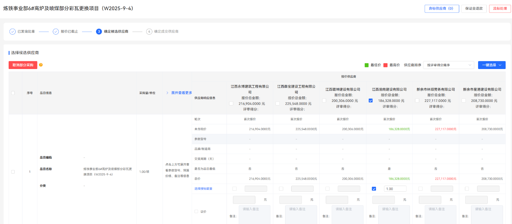Uncheck supplier 江西渝南建设有限公司 checkbox

371,101
